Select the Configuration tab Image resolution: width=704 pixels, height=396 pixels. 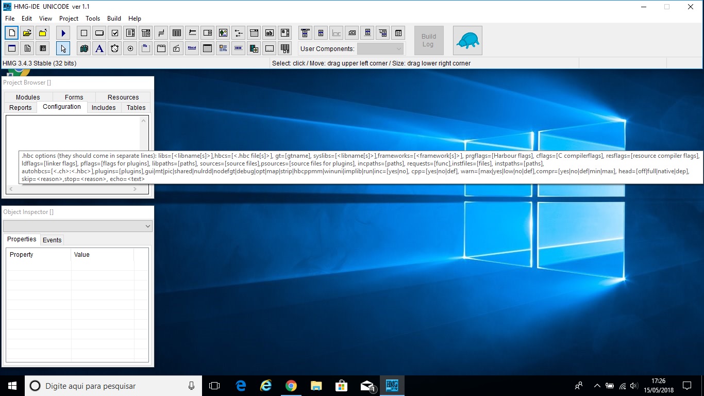point(62,107)
